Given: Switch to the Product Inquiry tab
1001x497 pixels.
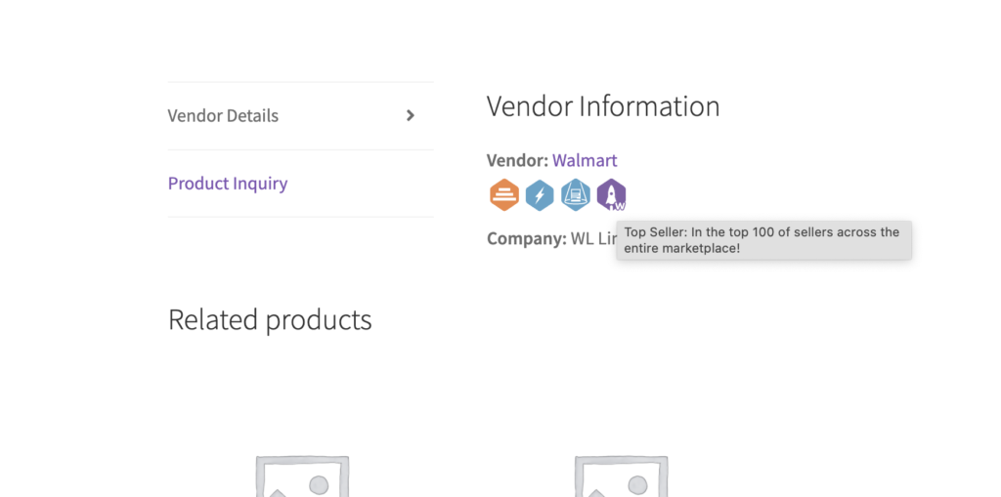Looking at the screenshot, I should pos(228,184).
